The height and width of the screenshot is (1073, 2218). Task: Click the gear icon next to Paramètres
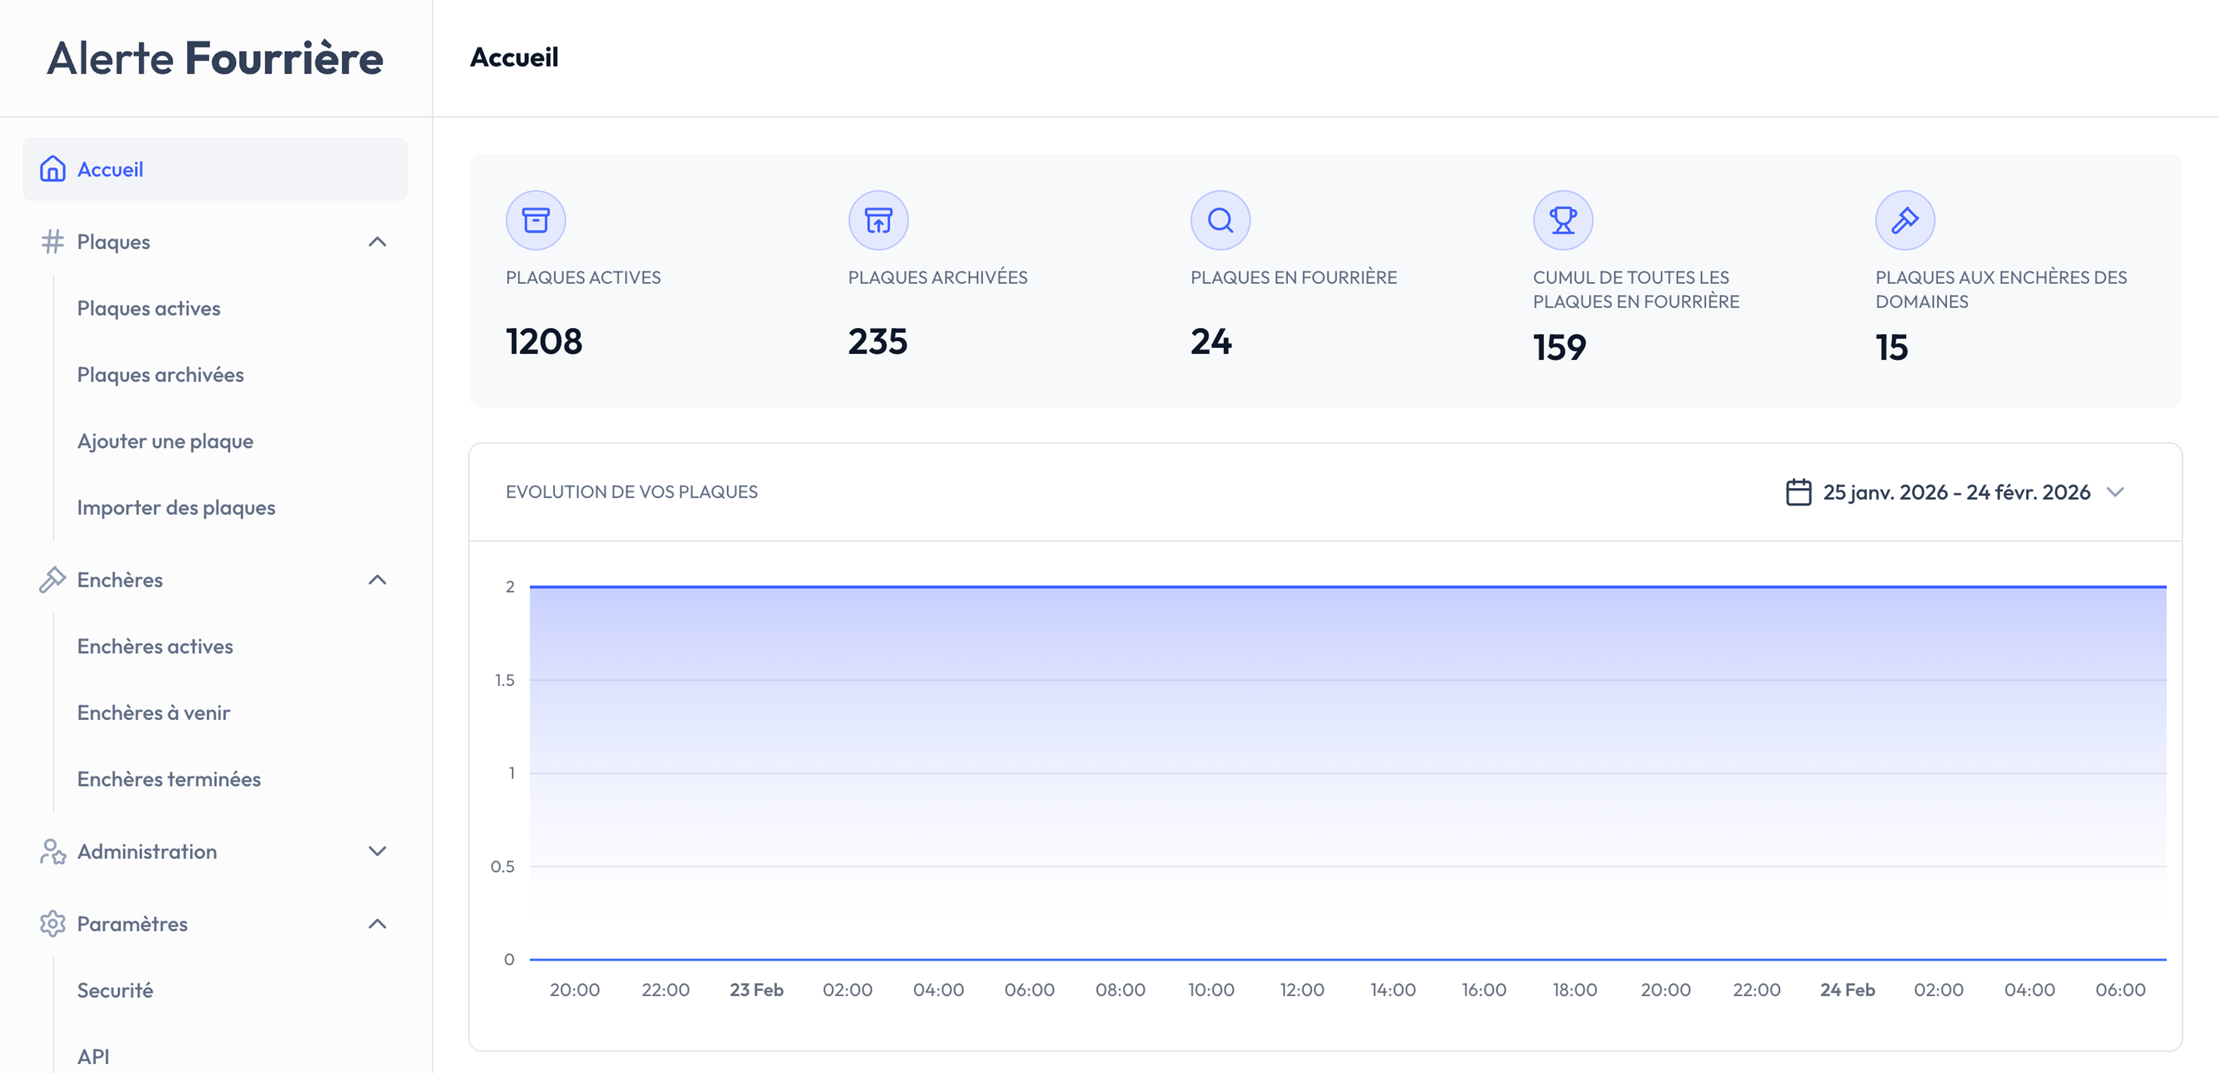[x=52, y=923]
